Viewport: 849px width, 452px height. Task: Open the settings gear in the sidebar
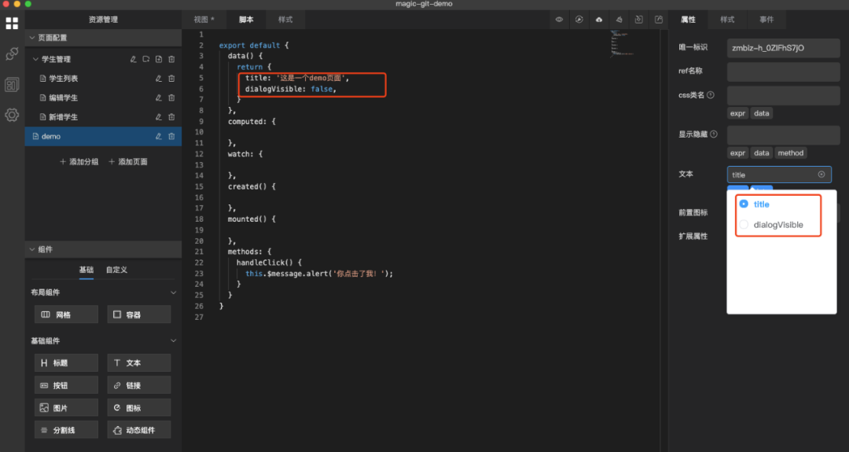(12, 115)
